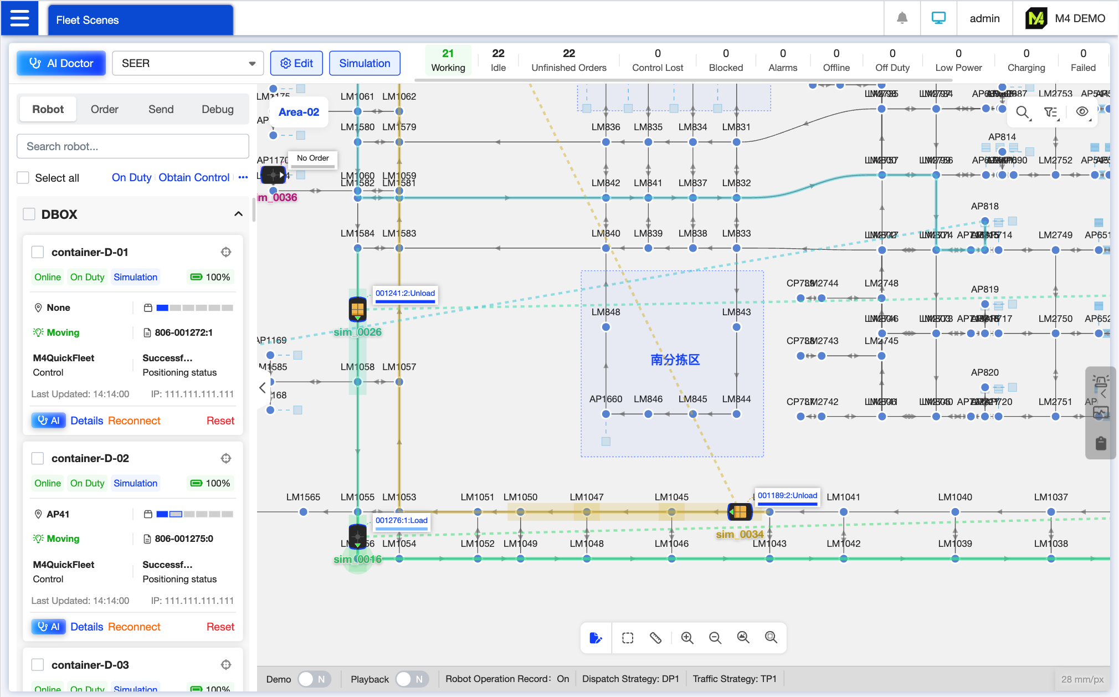Toggle the map eye visibility icon
This screenshot has height=697, width=1119.
[1082, 112]
